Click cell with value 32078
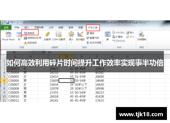The image size is (170, 123). point(48,89)
